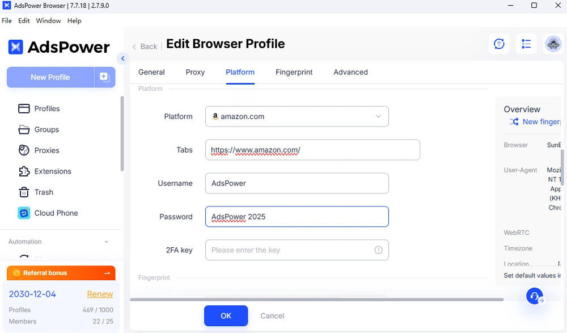Click the New fingerprint shuffle icon
Viewport: 567px width, 333px height.
point(514,122)
